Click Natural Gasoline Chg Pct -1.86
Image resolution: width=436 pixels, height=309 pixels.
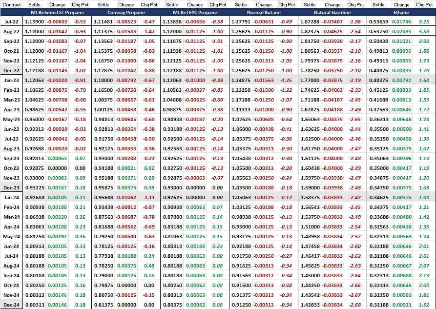click(355, 21)
